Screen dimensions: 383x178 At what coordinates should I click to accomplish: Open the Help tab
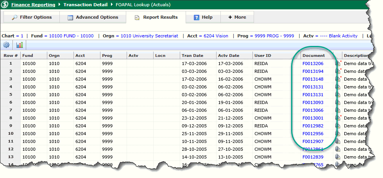tap(203, 17)
